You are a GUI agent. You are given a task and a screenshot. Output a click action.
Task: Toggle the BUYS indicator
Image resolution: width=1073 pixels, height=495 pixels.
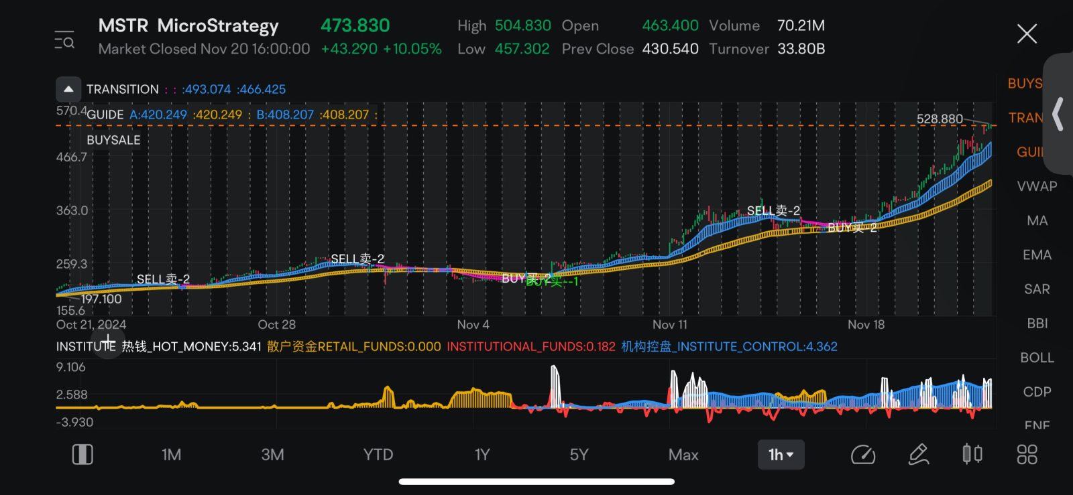[1025, 84]
